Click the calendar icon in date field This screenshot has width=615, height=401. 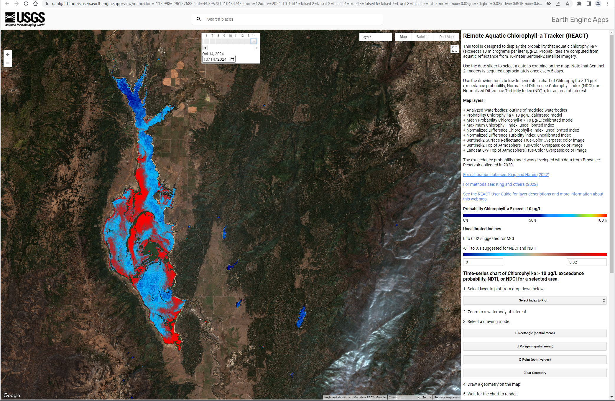click(x=232, y=59)
